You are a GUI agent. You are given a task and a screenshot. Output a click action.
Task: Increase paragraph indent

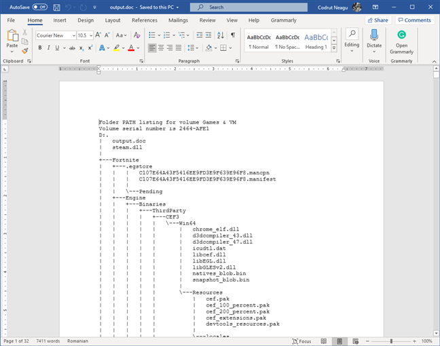coord(208,35)
